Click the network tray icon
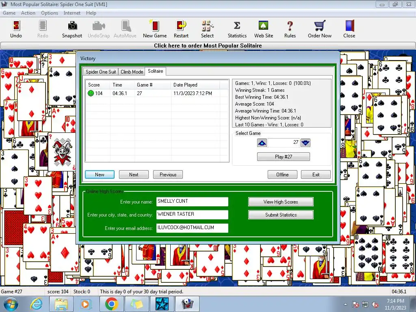The image size is (416, 312). pos(365,304)
